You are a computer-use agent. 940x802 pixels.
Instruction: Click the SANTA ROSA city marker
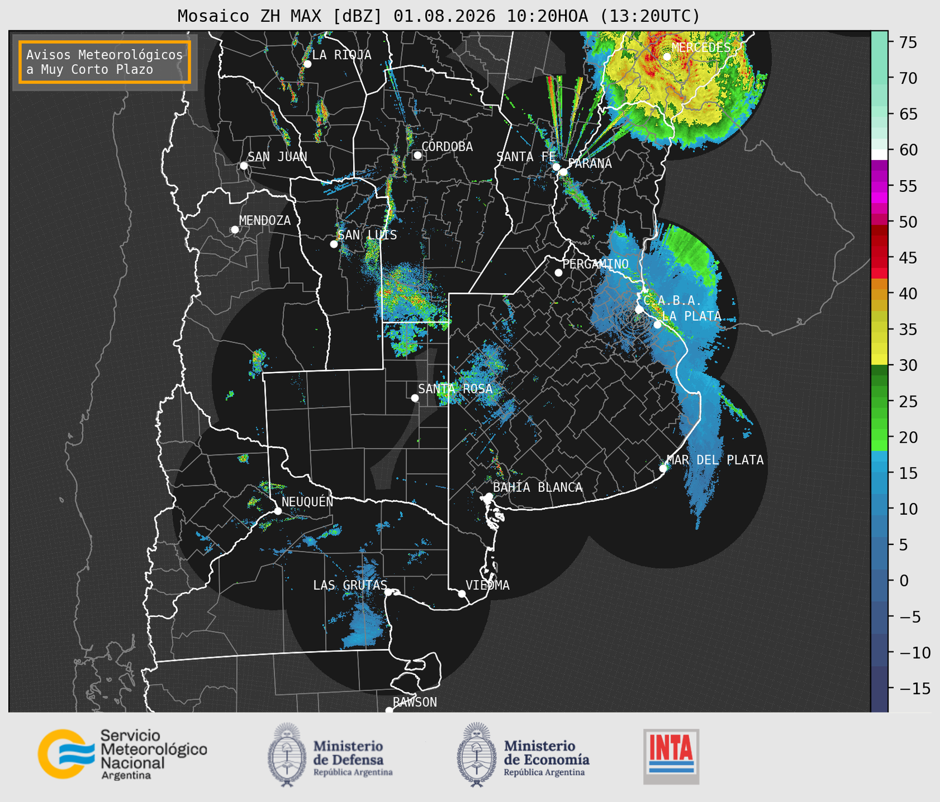coord(415,398)
